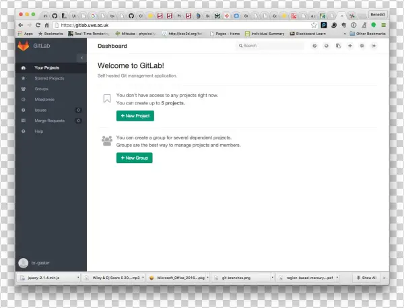Click the address bar with gitlab.uwe.ac.uk
404x308 pixels.
click(x=185, y=25)
